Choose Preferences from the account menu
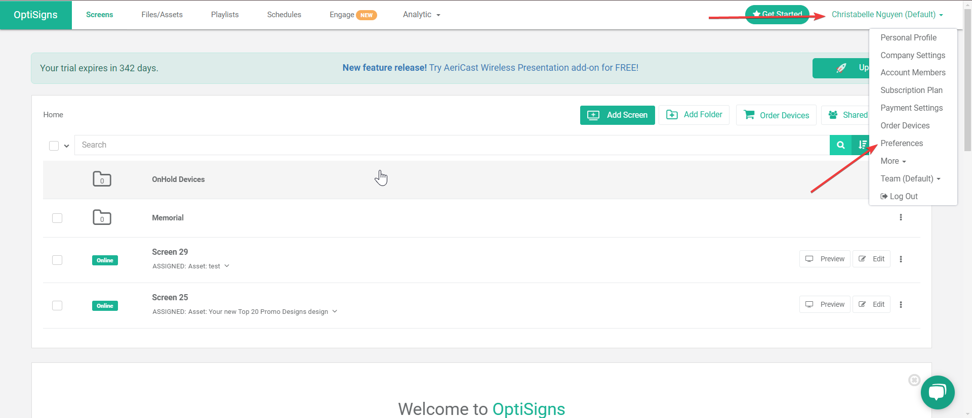972x418 pixels. click(x=901, y=144)
